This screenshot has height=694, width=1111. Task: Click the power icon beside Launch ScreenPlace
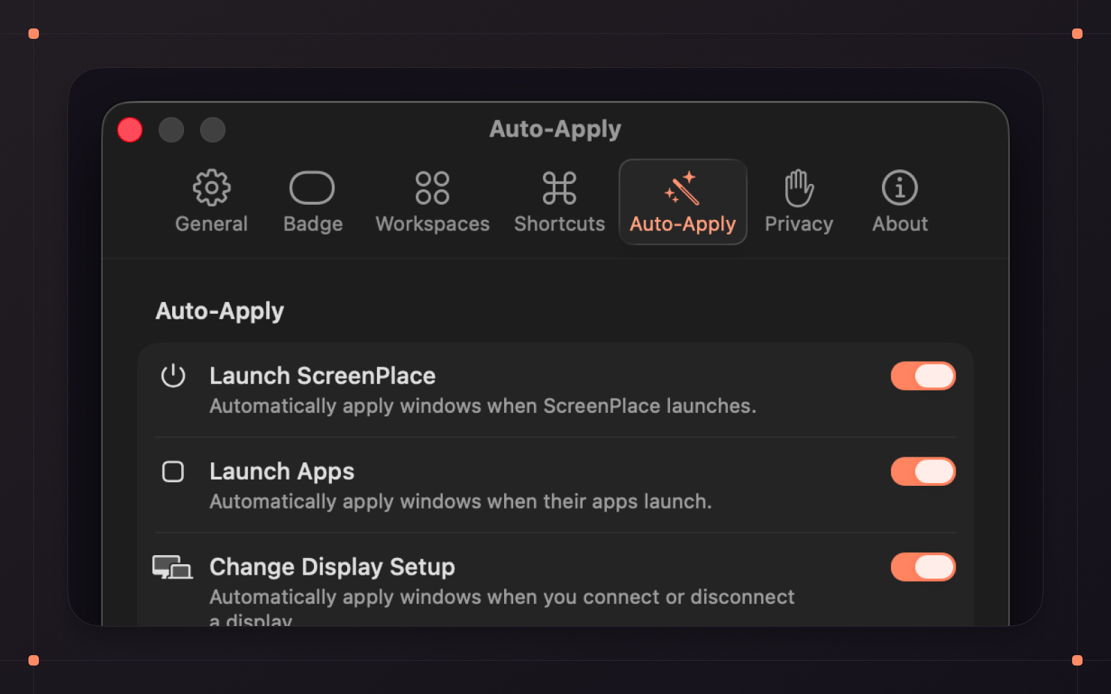click(x=173, y=376)
